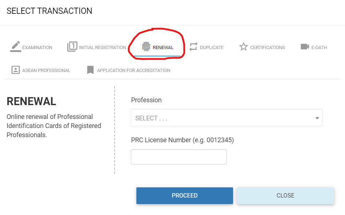Click the Duplicate repeat-arrows icon
This screenshot has width=345, height=215.
193,47
